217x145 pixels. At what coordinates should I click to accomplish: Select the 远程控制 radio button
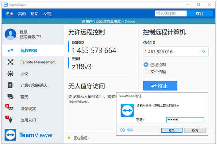[x=146, y=65]
